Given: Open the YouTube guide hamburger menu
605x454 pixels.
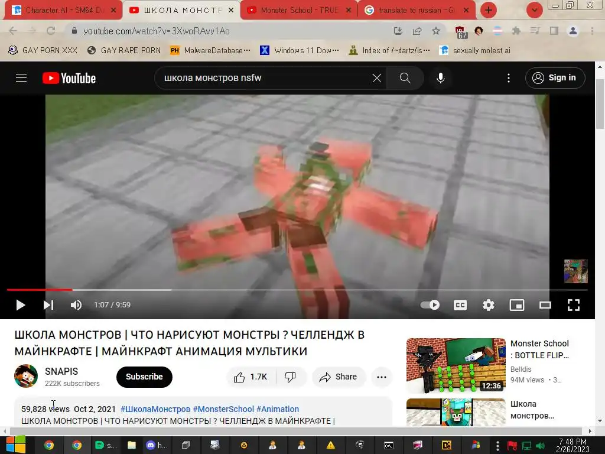Looking at the screenshot, I should 21,78.
